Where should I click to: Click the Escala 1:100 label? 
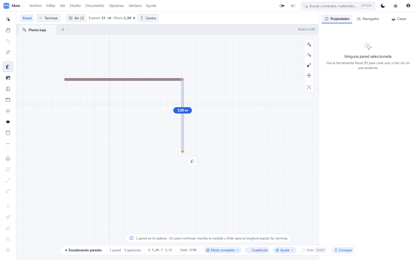point(307,29)
